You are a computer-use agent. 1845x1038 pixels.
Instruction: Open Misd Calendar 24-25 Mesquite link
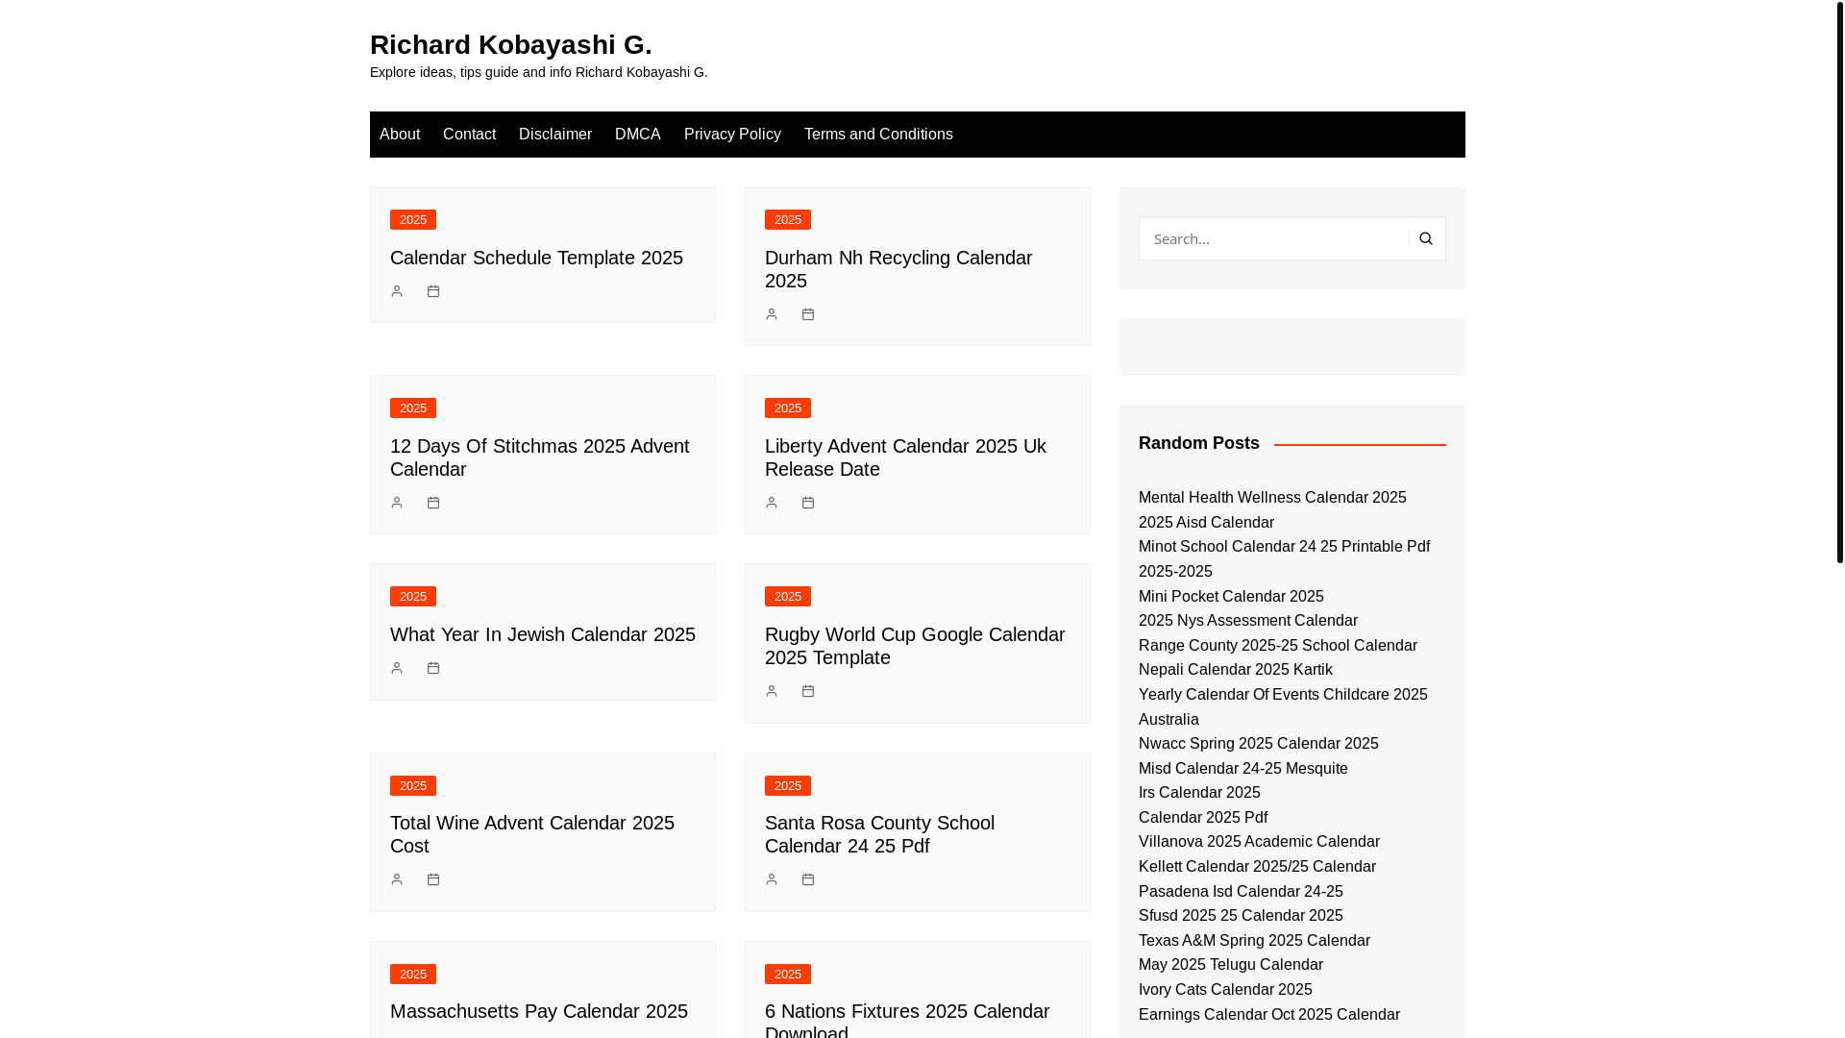[1243, 769]
